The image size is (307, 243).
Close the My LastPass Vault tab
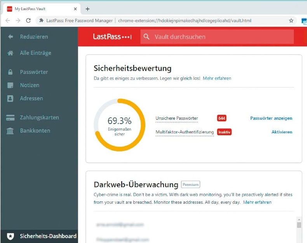[x=75, y=9]
